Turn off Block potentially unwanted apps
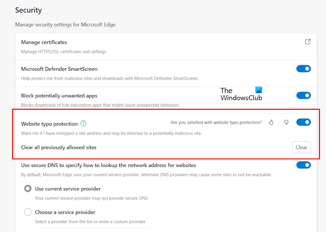 click(x=303, y=95)
